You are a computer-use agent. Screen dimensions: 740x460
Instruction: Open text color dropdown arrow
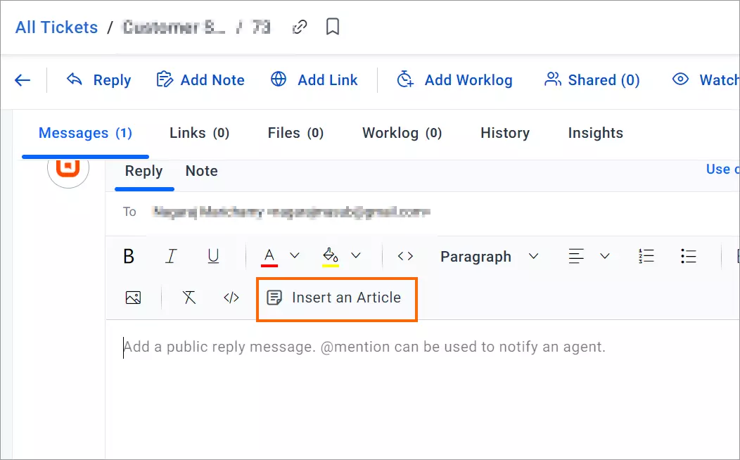tap(295, 256)
